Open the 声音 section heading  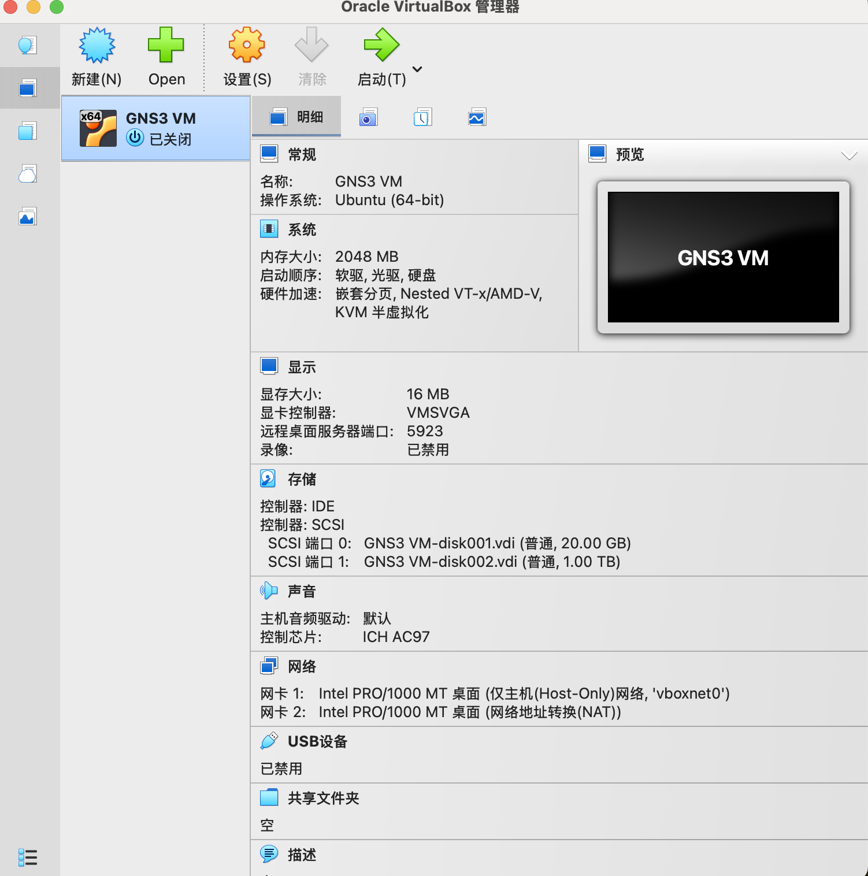pyautogui.click(x=302, y=591)
